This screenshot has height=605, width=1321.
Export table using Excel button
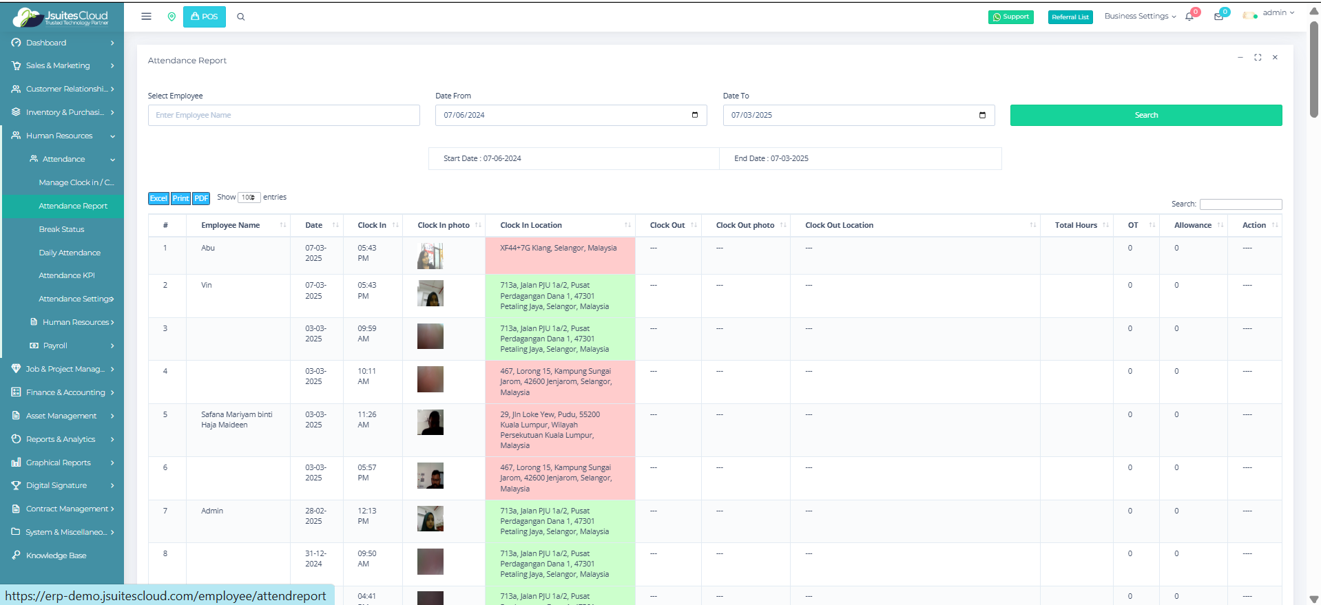(158, 198)
